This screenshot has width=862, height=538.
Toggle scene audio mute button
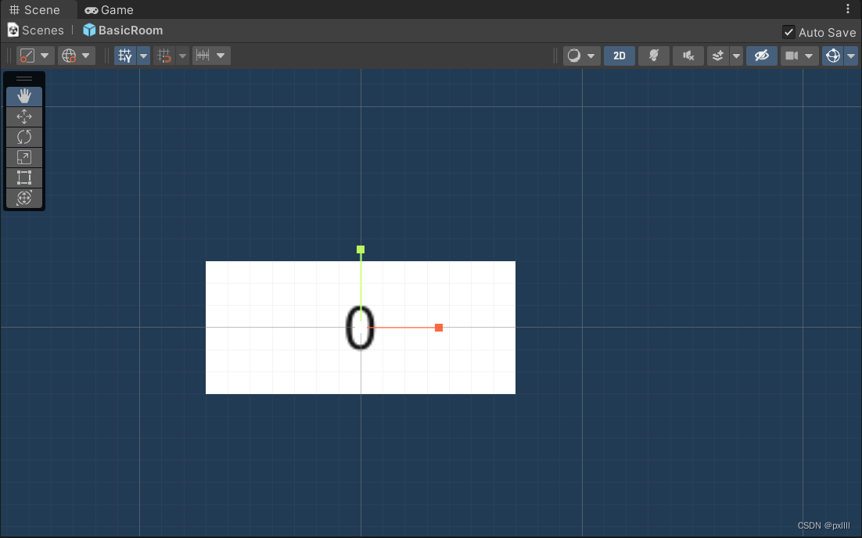coord(688,56)
